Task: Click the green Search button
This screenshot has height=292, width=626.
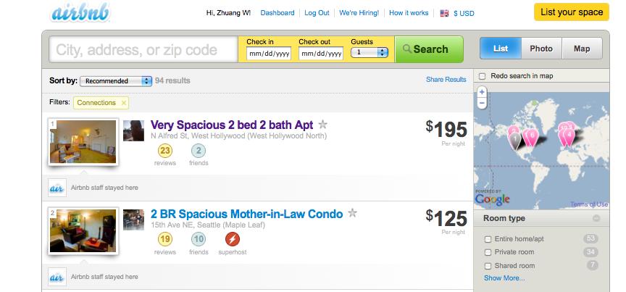Action: click(429, 49)
